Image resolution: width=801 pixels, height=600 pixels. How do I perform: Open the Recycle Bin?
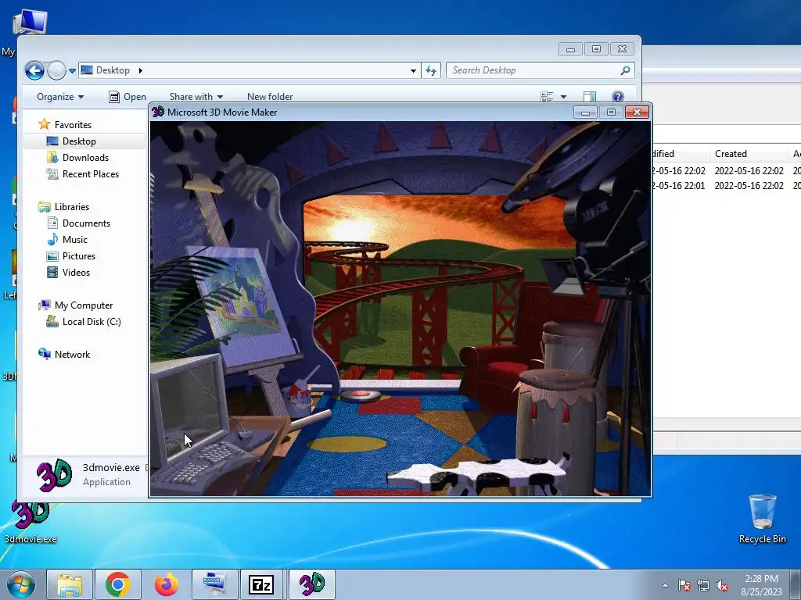(762, 519)
